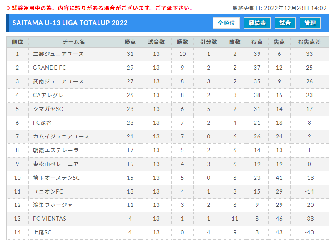This screenshot has width=334, height=244.
Task: Click the 得失点差 column header
Action: point(309,42)
